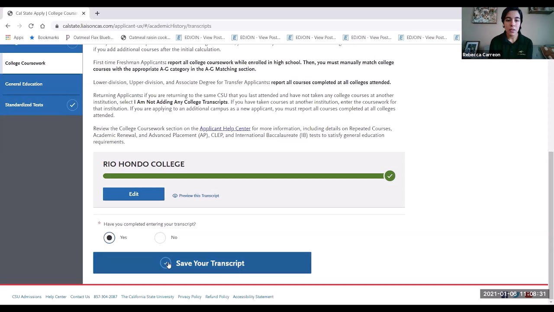Image resolution: width=554 pixels, height=312 pixels.
Task: Open CSU Admissions footer link
Action: pyautogui.click(x=27, y=297)
